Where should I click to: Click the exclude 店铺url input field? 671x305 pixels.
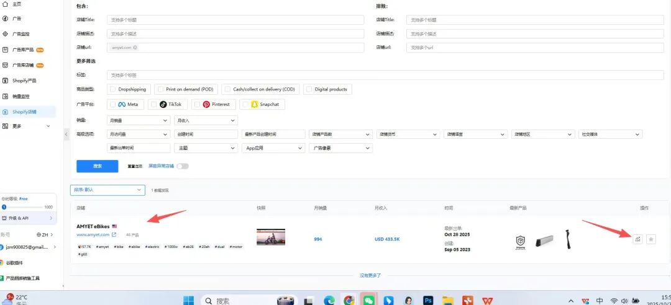[x=535, y=48]
